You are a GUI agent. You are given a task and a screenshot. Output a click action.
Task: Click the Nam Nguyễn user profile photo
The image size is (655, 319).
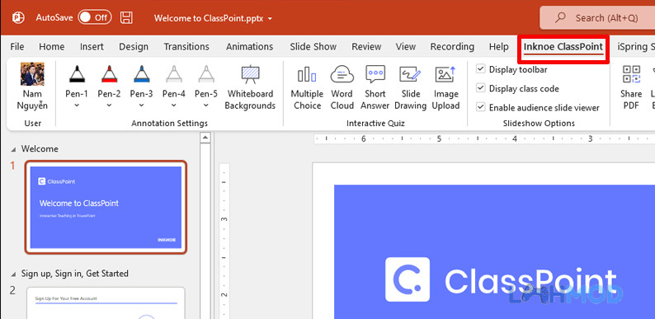pos(32,73)
